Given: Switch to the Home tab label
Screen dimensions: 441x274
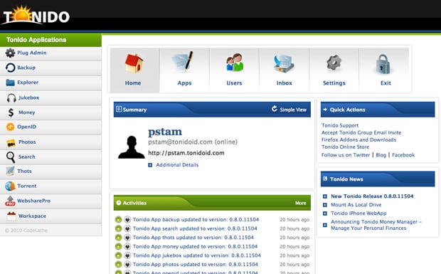Looking at the screenshot, I should pyautogui.click(x=133, y=83).
